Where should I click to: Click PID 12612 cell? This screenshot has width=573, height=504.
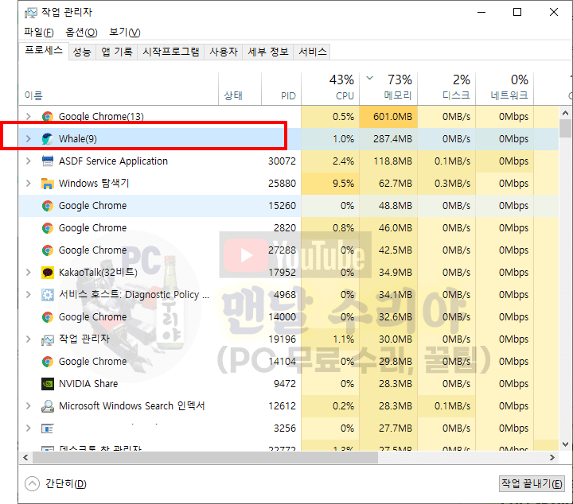[x=282, y=406]
